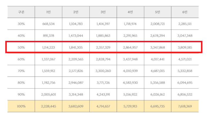Click the value 2,864,957

point(130,48)
